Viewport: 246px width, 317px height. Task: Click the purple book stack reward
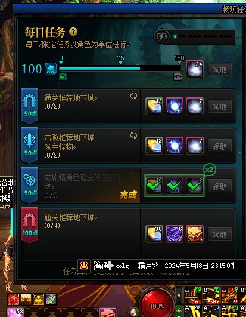(175, 234)
